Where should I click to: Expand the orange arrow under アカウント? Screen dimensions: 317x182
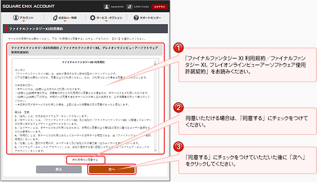coord(24,21)
